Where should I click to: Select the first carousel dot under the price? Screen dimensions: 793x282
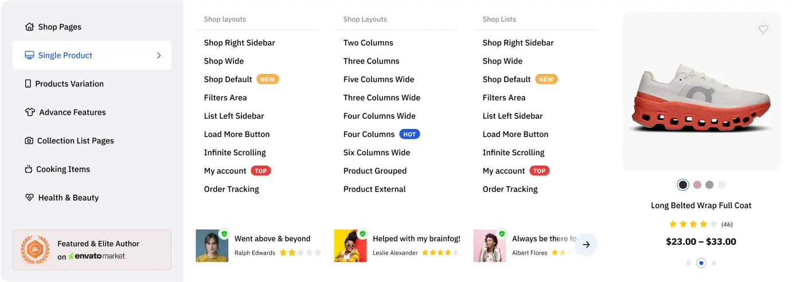tap(689, 263)
